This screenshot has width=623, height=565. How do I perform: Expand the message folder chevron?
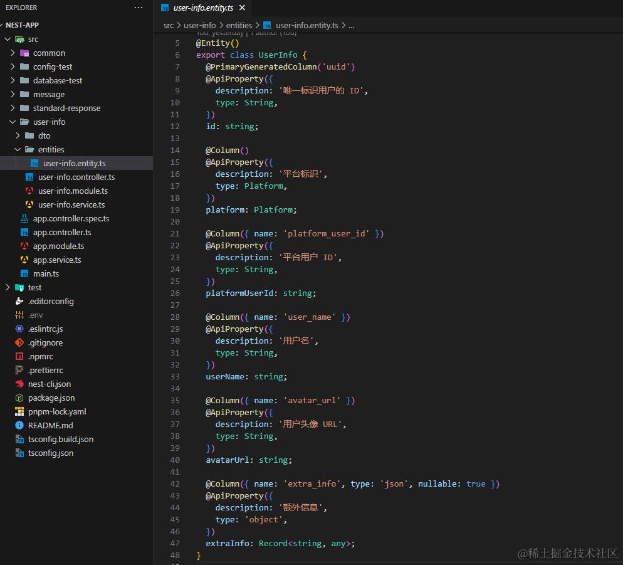click(13, 94)
